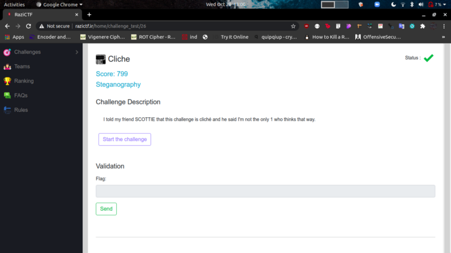
Task: Focus the Flag input field
Action: pyautogui.click(x=265, y=191)
